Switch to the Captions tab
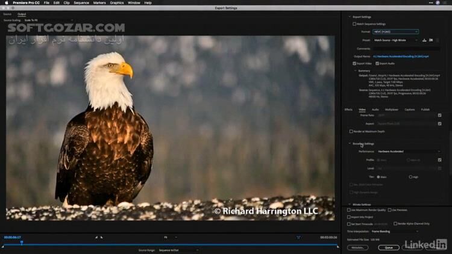This screenshot has width=452, height=254. pos(409,110)
